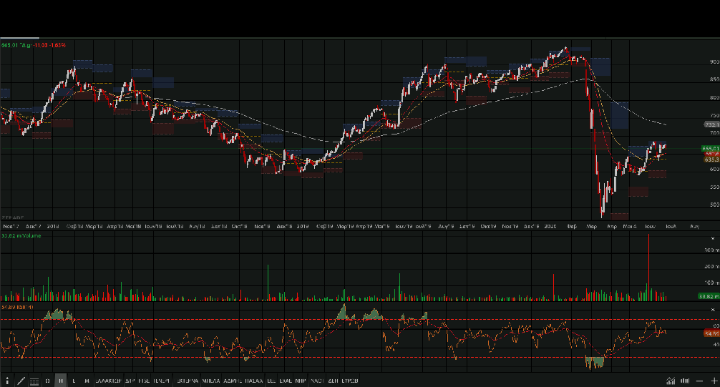Screen dimensions: 720x387
Task: Open the ΑΔΜΗΕ symbol tab
Action: (x=233, y=381)
